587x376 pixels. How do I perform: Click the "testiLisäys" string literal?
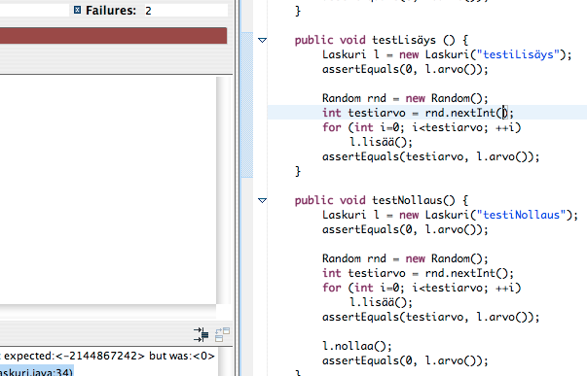coord(518,54)
